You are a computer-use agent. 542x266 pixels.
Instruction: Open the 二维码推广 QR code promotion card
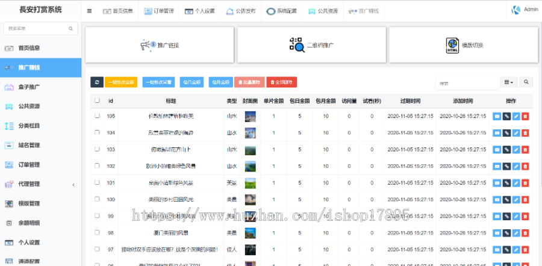(312, 45)
